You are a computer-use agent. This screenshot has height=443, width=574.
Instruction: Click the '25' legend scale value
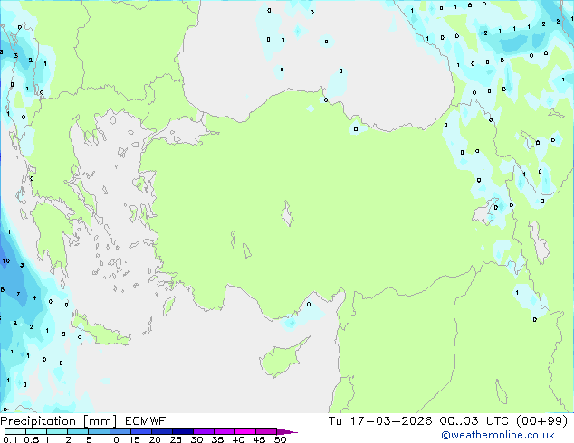176,439
